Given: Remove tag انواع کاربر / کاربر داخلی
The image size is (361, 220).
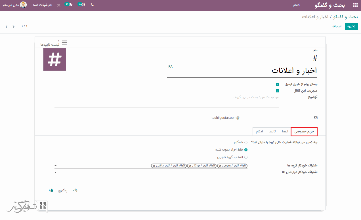Looking at the screenshot, I should (x=154, y=166).
